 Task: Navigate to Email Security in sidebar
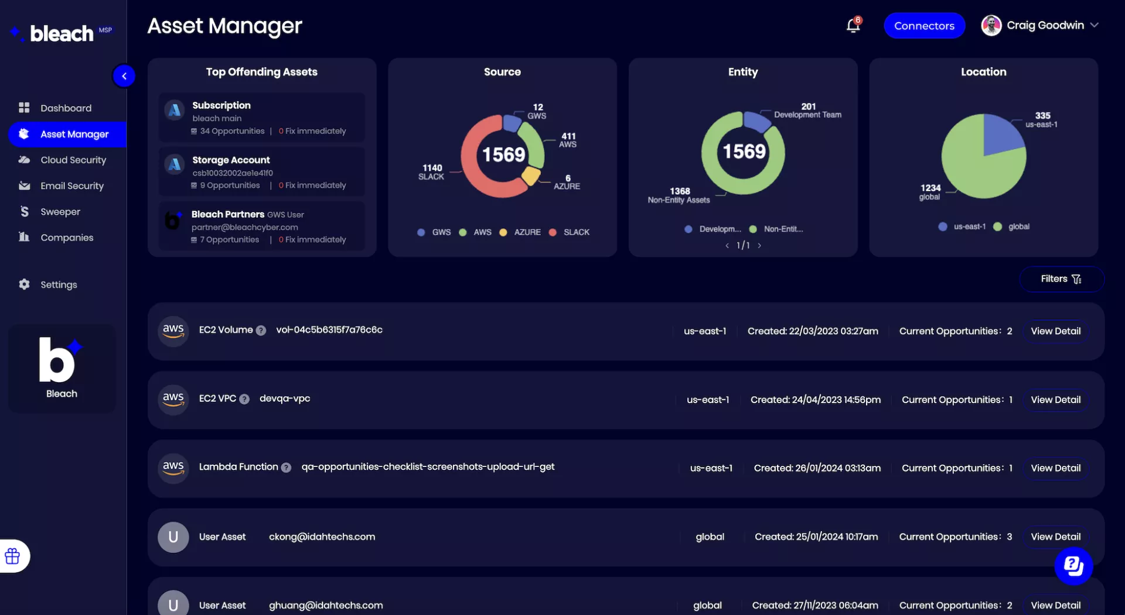click(x=71, y=185)
